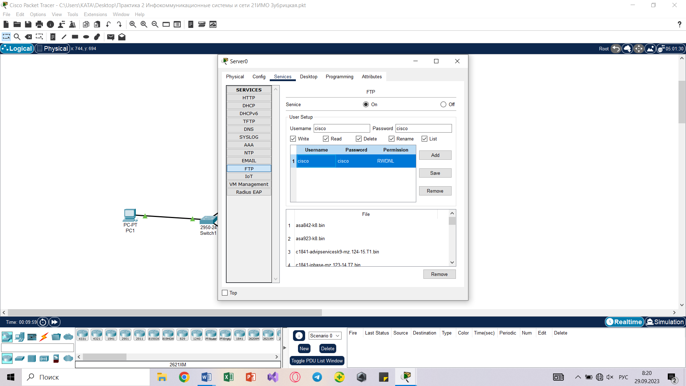The image size is (686, 386).
Task: Select the Delete tool icon
Action: 28,37
